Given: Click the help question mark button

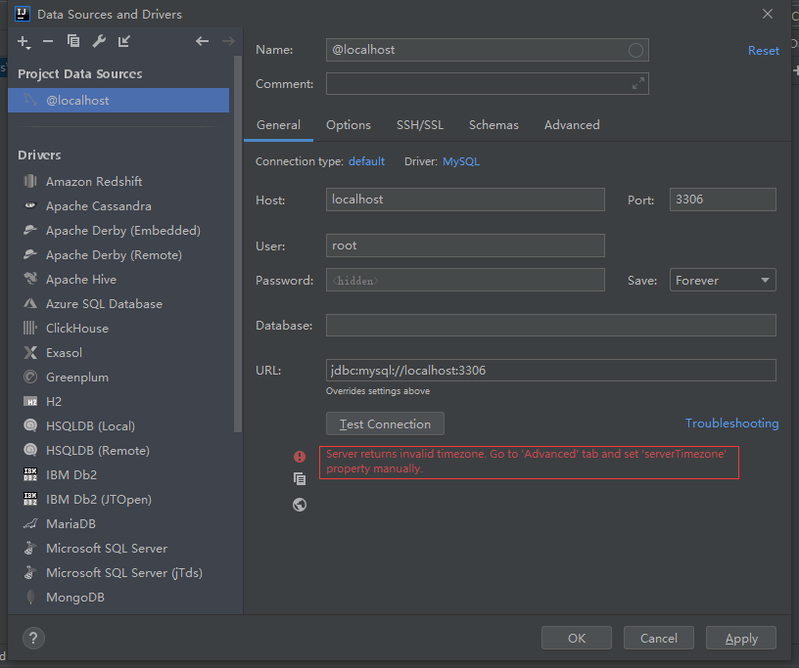Looking at the screenshot, I should tap(32, 638).
